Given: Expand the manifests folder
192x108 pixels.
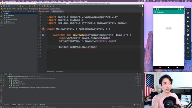Looking at the screenshot, I should pyautogui.click(x=5, y=15).
